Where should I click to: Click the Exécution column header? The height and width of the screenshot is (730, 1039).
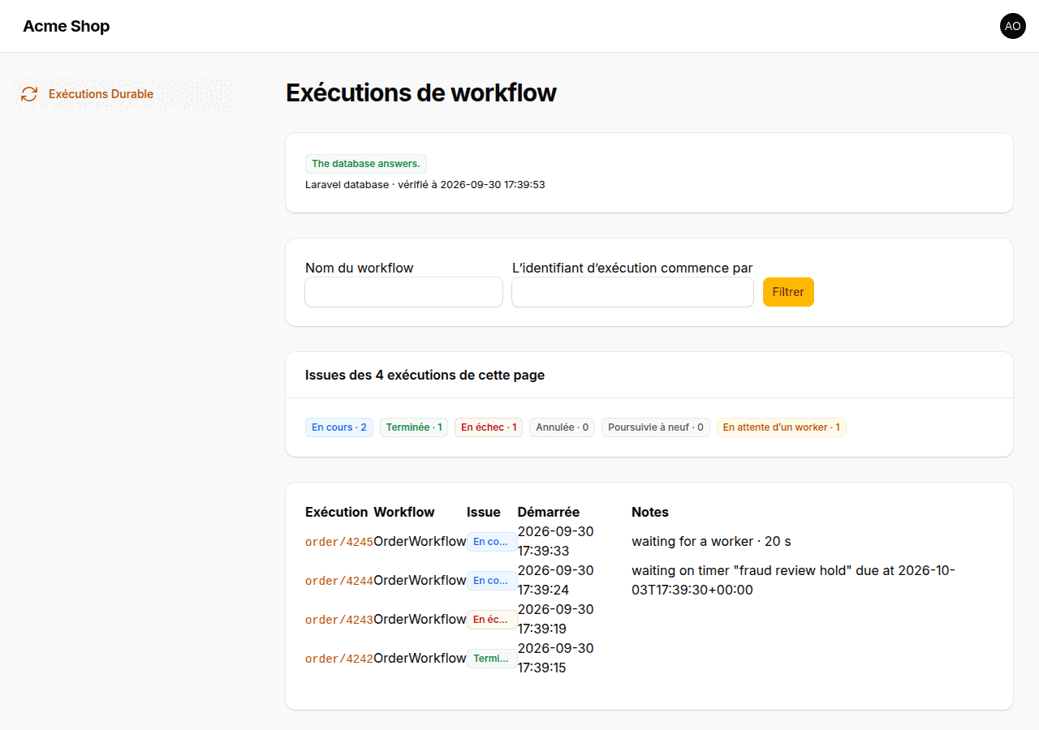point(337,513)
